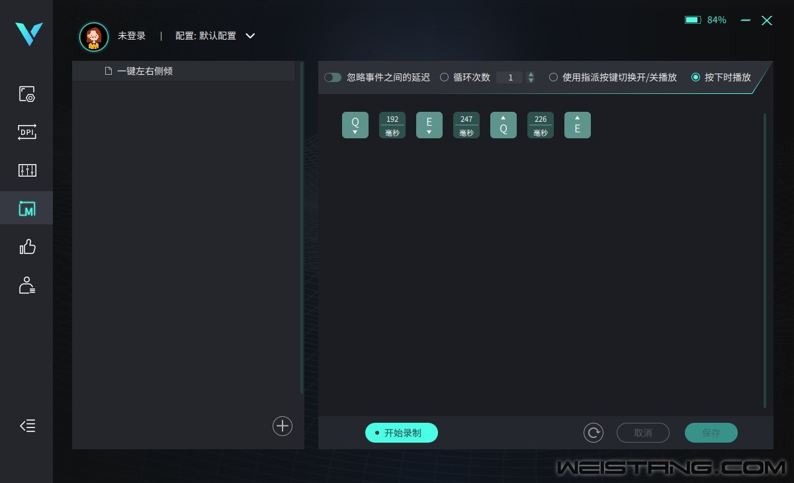The height and width of the screenshot is (483, 794).
Task: Open the DPI settings sidebar icon
Action: (x=26, y=132)
